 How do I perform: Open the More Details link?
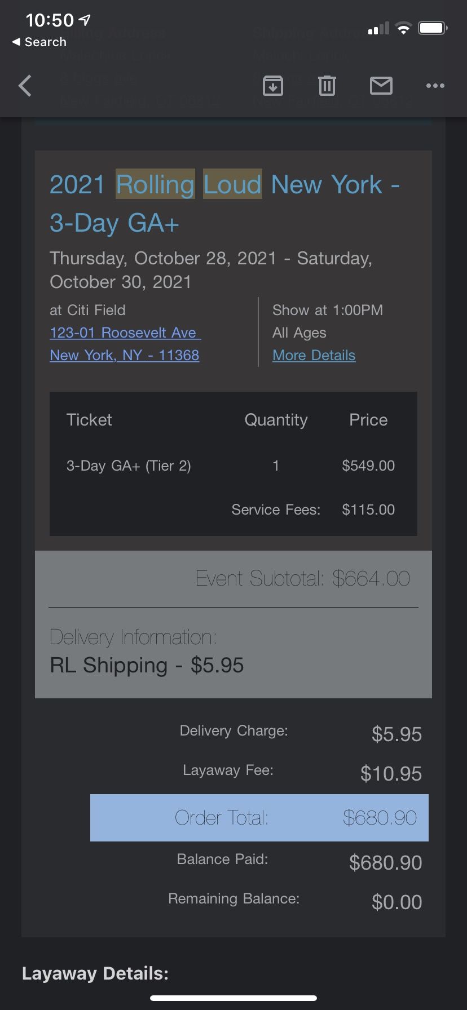(x=314, y=355)
